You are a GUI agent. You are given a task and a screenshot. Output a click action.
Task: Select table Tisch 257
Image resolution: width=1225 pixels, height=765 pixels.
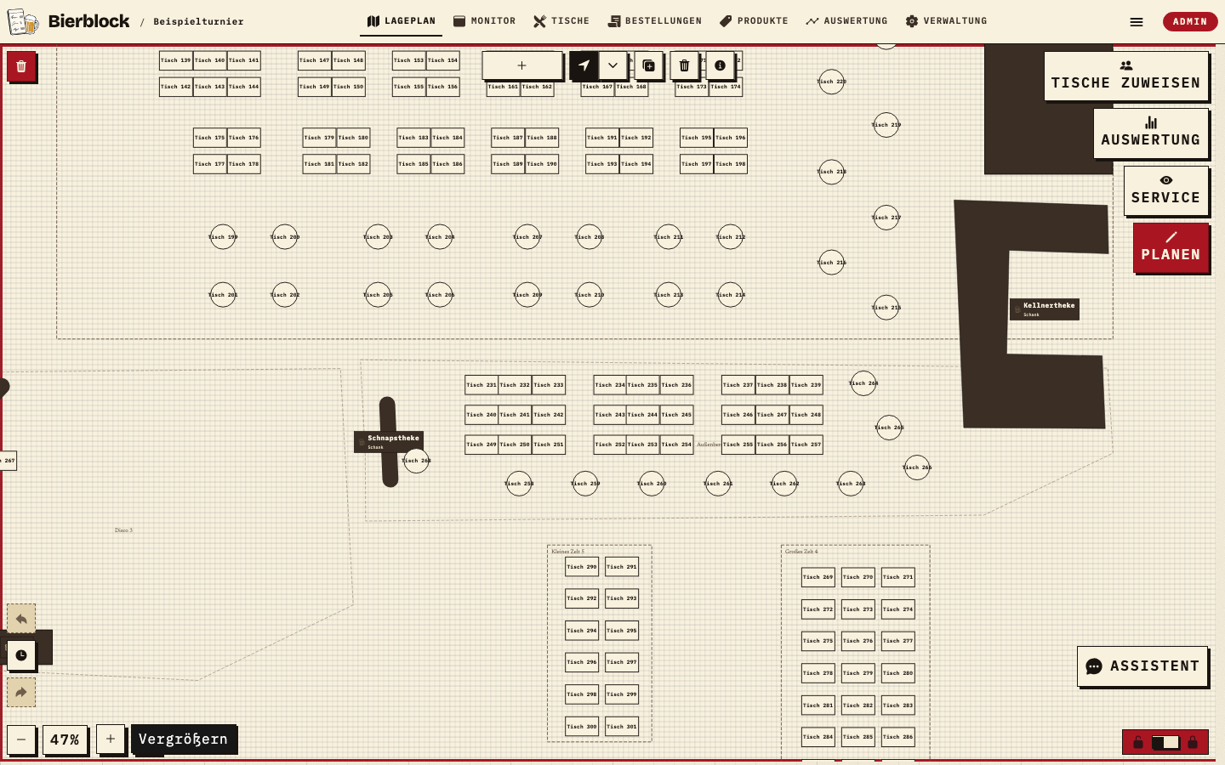[x=806, y=445]
